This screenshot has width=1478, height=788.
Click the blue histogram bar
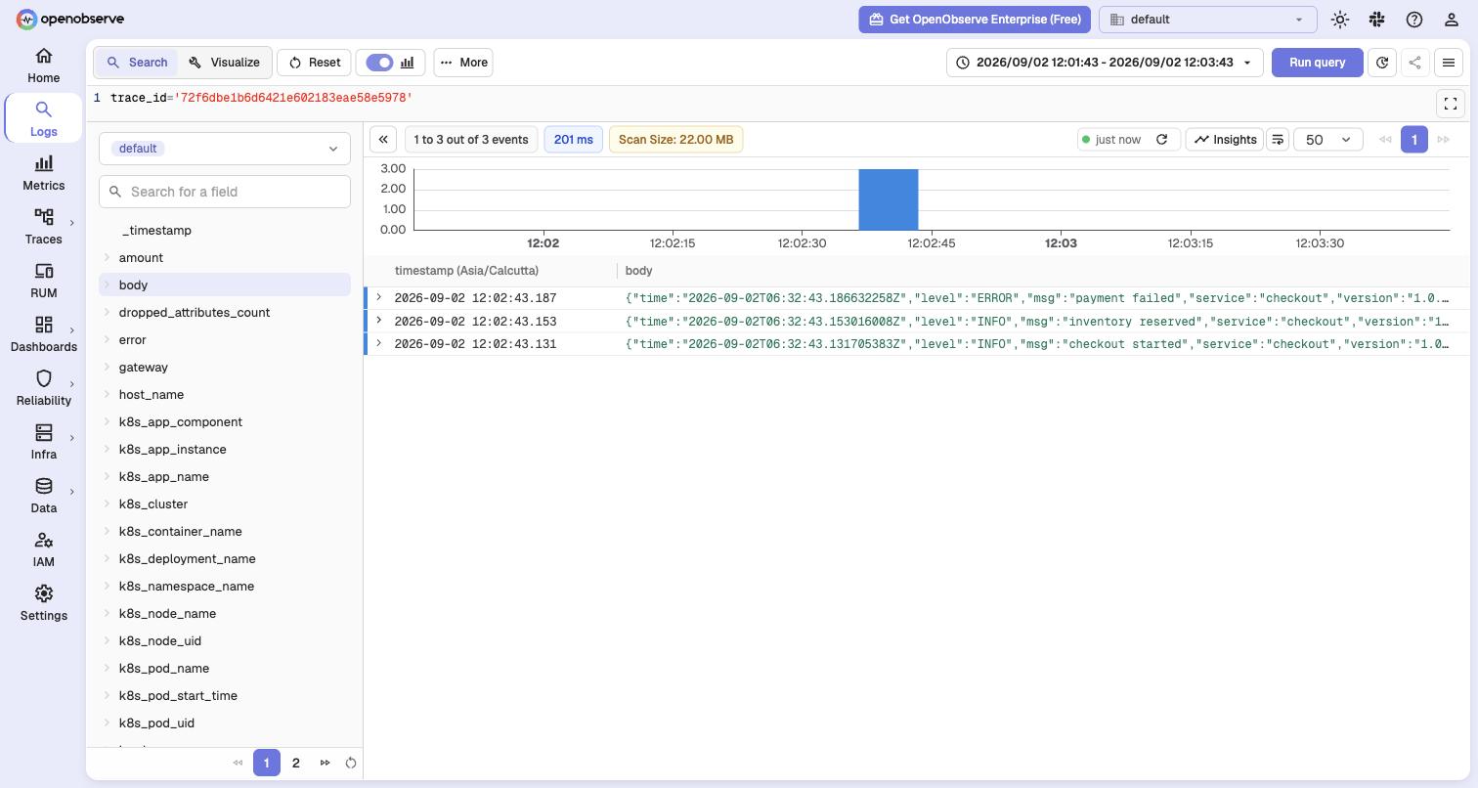pos(889,199)
